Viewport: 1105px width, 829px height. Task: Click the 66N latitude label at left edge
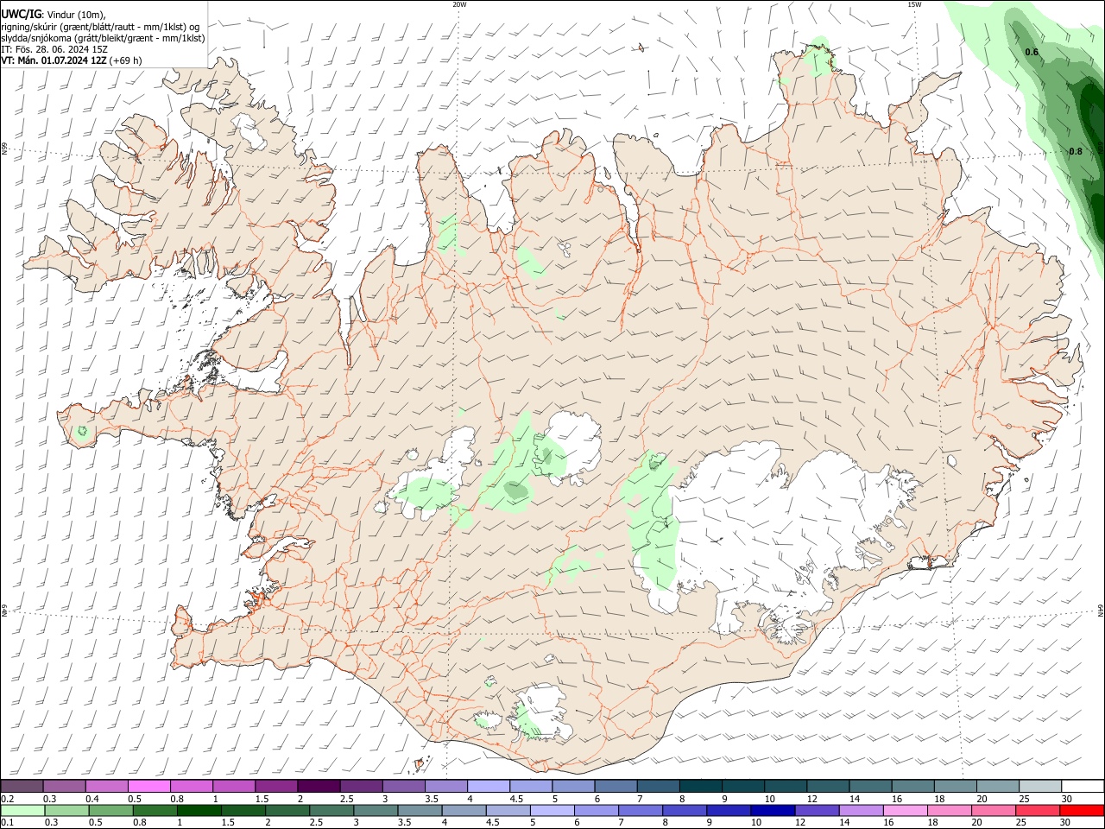[x=4, y=149]
